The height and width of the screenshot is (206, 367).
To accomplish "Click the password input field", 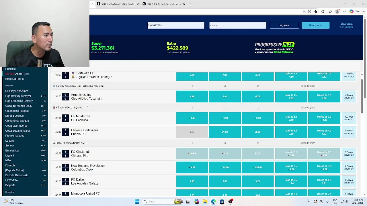I will [238, 25].
